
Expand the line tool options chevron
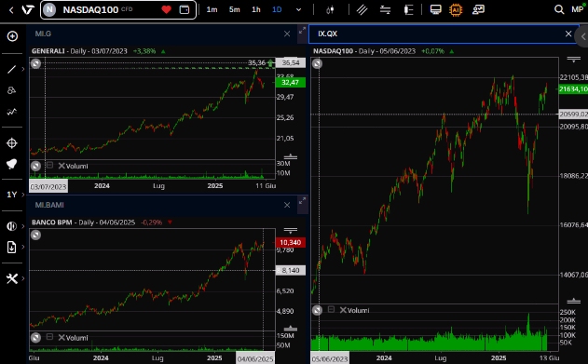23,69
